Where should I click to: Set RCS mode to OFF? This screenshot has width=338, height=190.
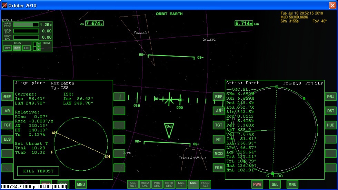8,48
